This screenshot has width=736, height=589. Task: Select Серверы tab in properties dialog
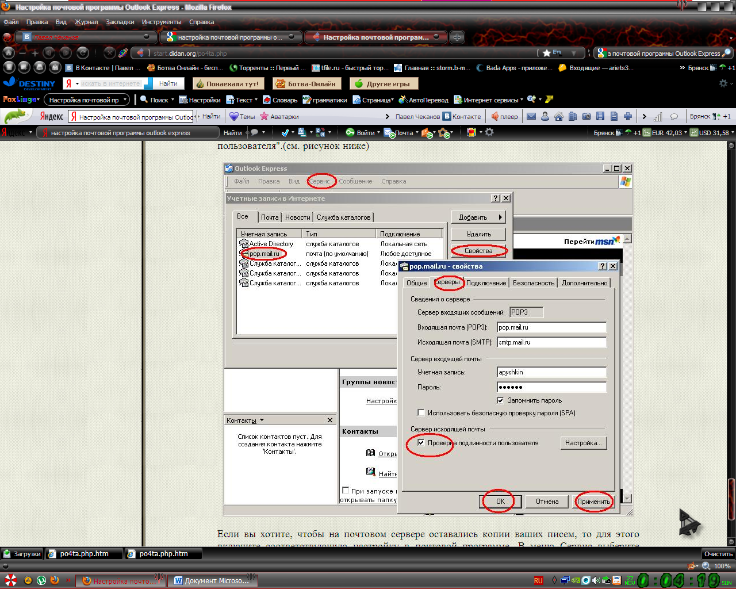[447, 282]
